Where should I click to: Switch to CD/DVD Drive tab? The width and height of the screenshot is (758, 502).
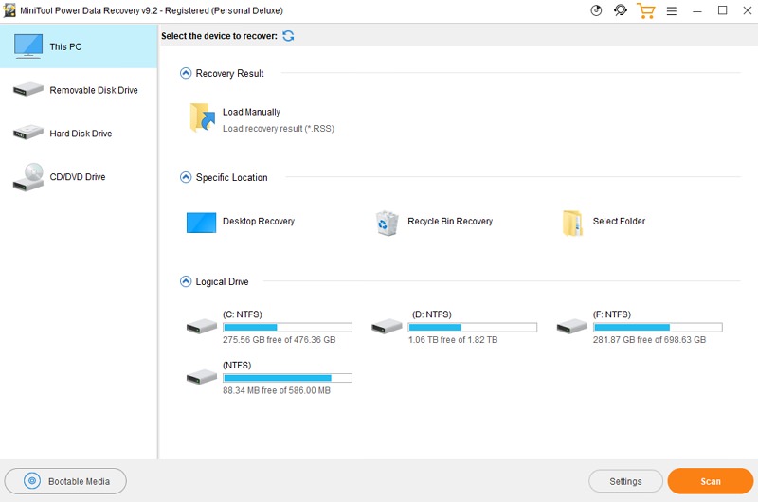79,177
